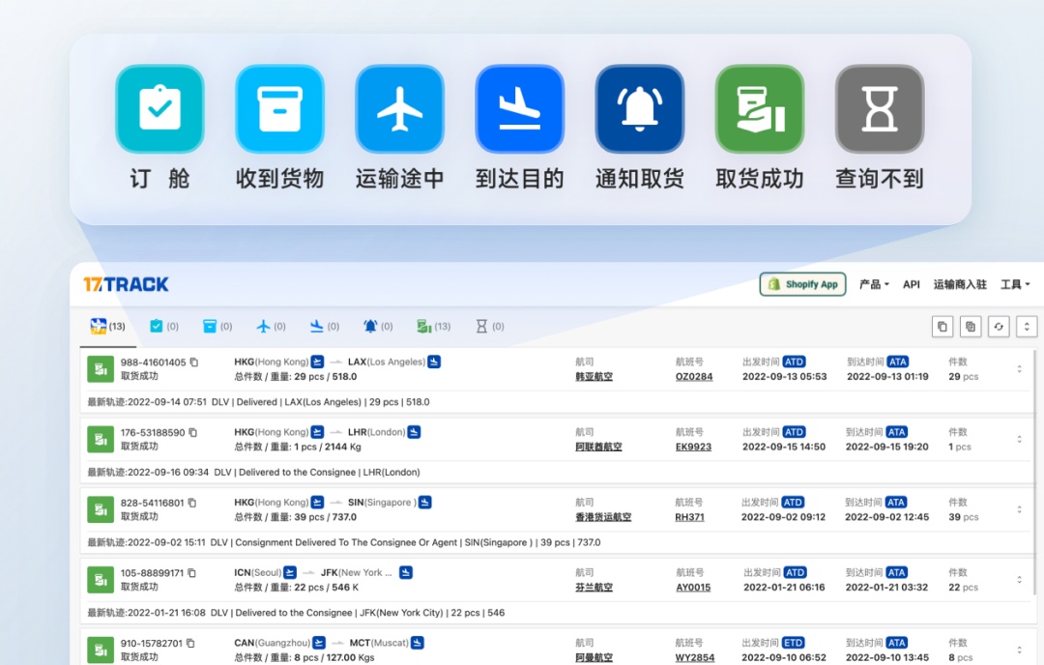
Task: Click the refresh toolbar button
Action: pyautogui.click(x=999, y=326)
